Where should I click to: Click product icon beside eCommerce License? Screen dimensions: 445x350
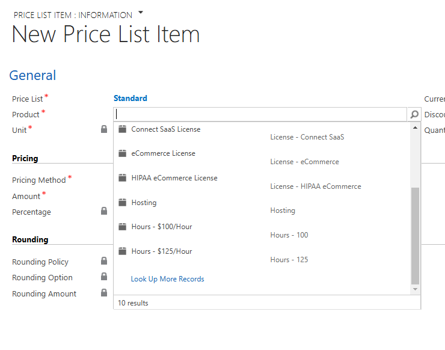click(x=122, y=153)
